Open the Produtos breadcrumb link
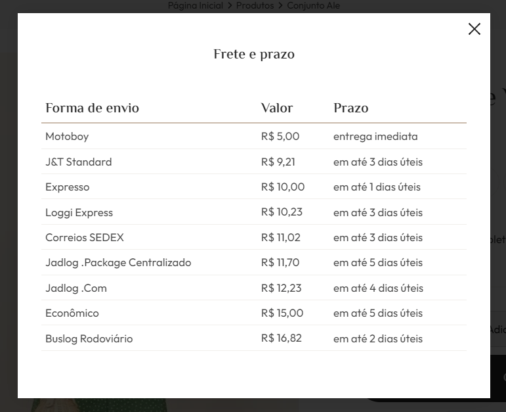506x412 pixels. tap(255, 5)
